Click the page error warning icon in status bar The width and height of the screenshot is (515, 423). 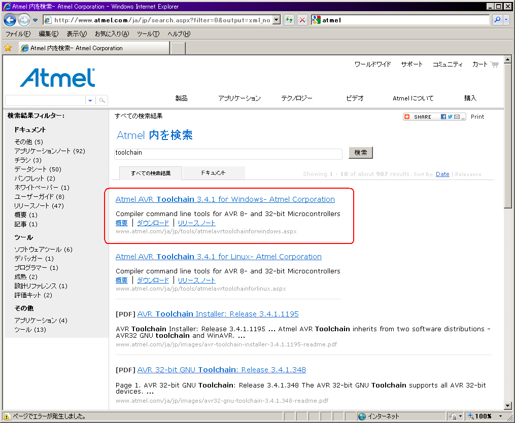click(7, 416)
